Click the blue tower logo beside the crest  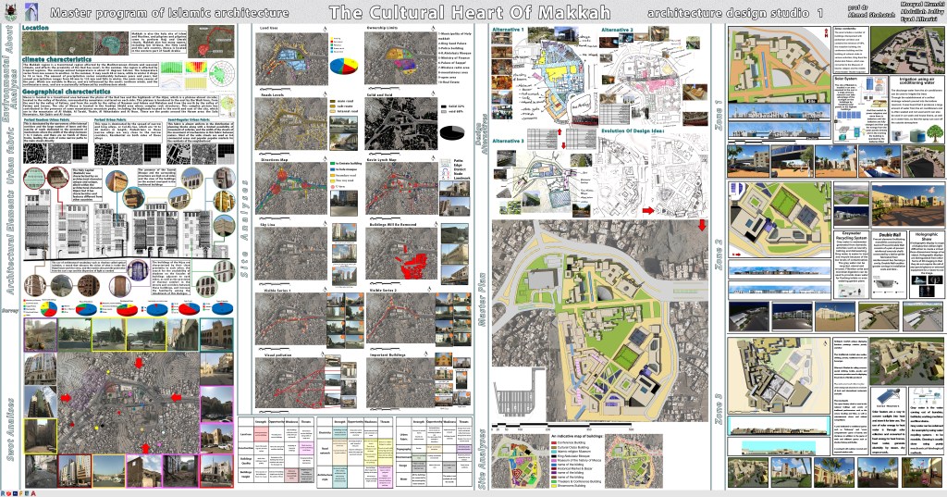31,12
